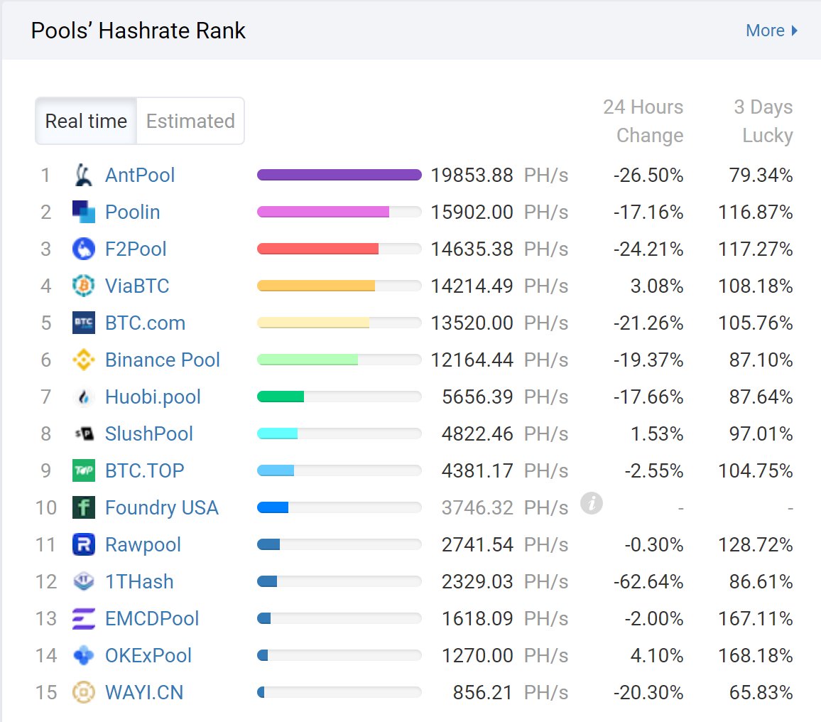821x722 pixels.
Task: Click ViaBTC's orange hashrate bar
Action: click(316, 286)
